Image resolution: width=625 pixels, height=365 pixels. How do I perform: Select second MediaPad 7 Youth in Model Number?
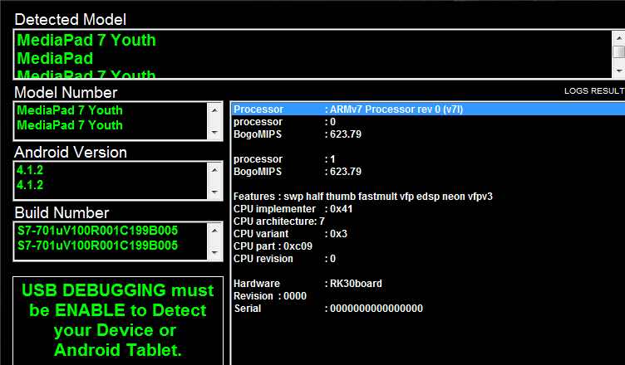(70, 125)
